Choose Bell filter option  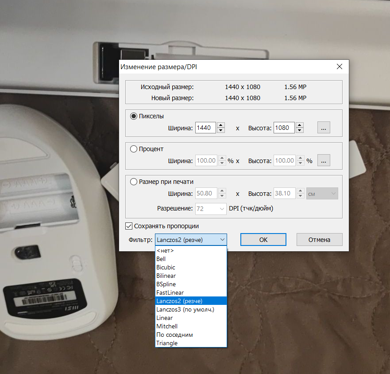(x=191, y=259)
